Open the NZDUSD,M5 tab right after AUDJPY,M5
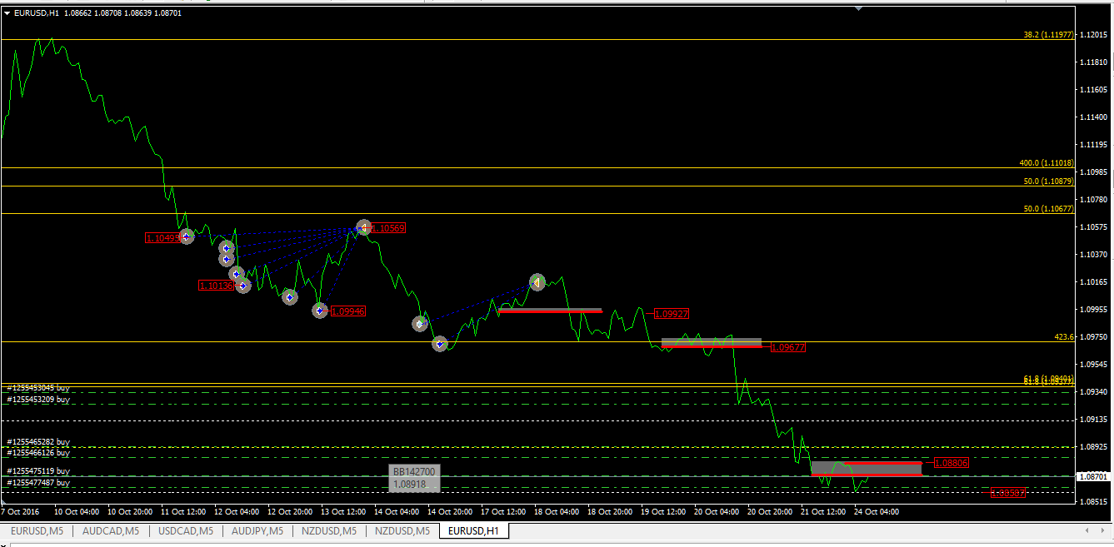This screenshot has width=1114, height=547. point(329,531)
